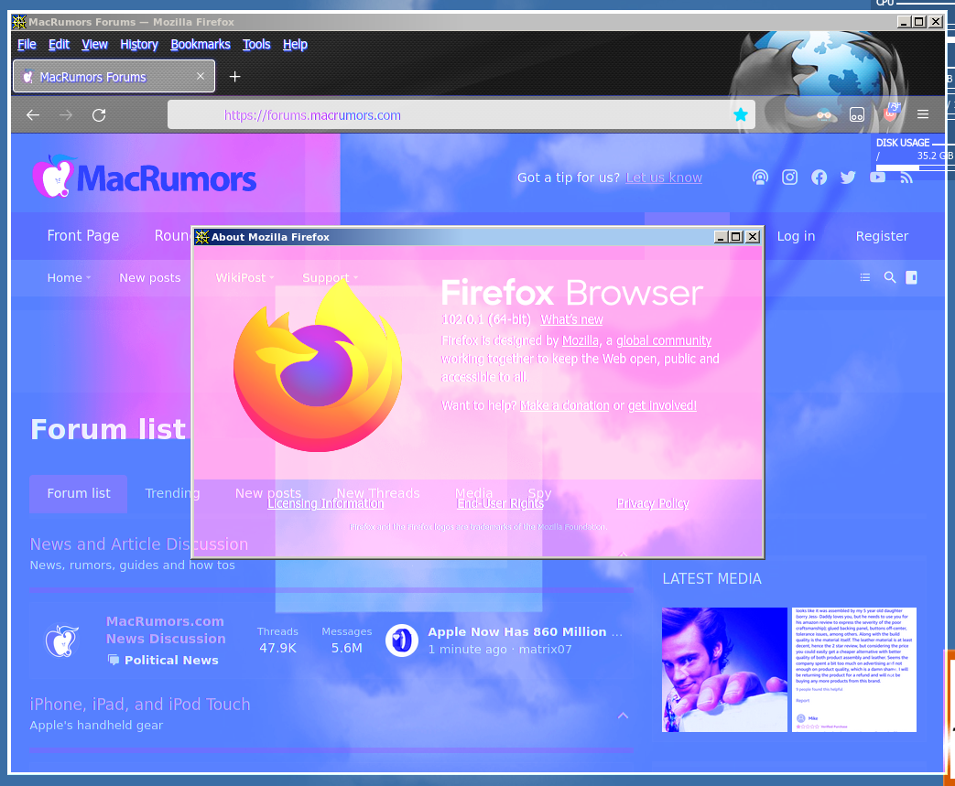Screen dimensions: 955x786
Task: Click the Let us know tip link
Action: click(x=664, y=178)
